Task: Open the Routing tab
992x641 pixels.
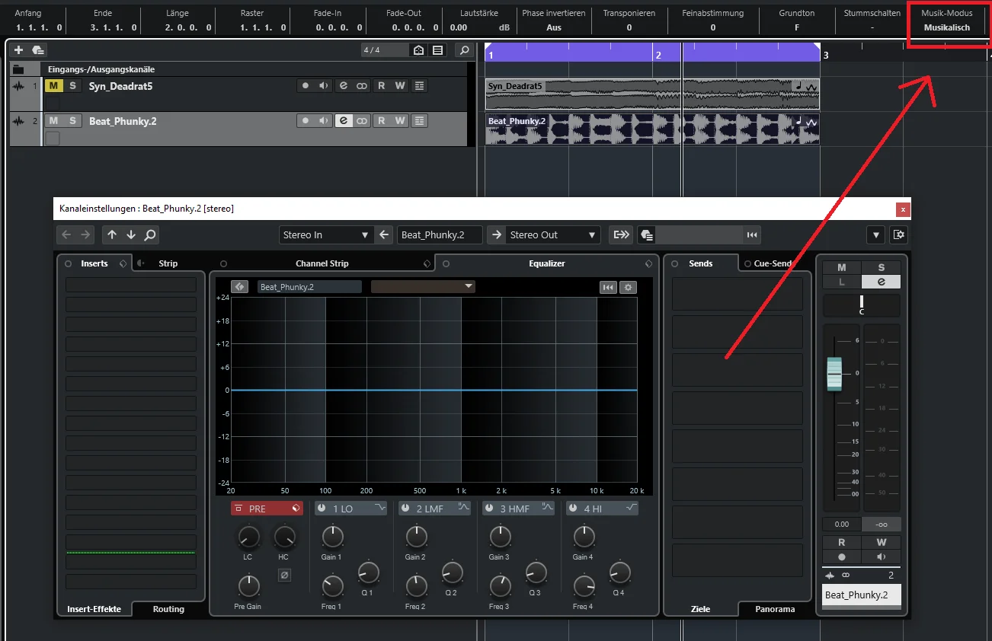Action: click(x=168, y=609)
